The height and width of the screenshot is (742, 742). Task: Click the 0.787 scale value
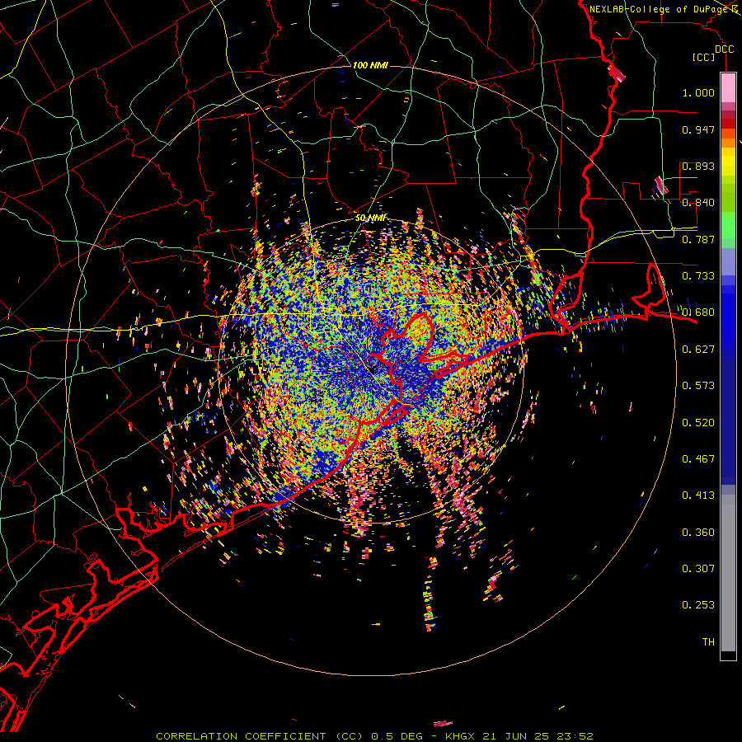698,239
